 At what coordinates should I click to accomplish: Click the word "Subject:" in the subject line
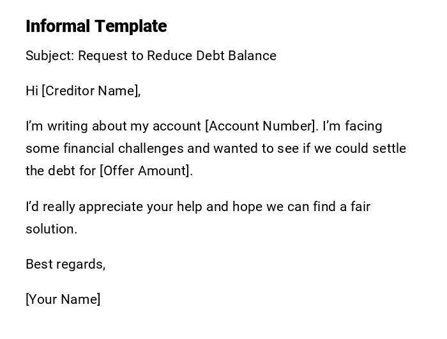click(50, 56)
